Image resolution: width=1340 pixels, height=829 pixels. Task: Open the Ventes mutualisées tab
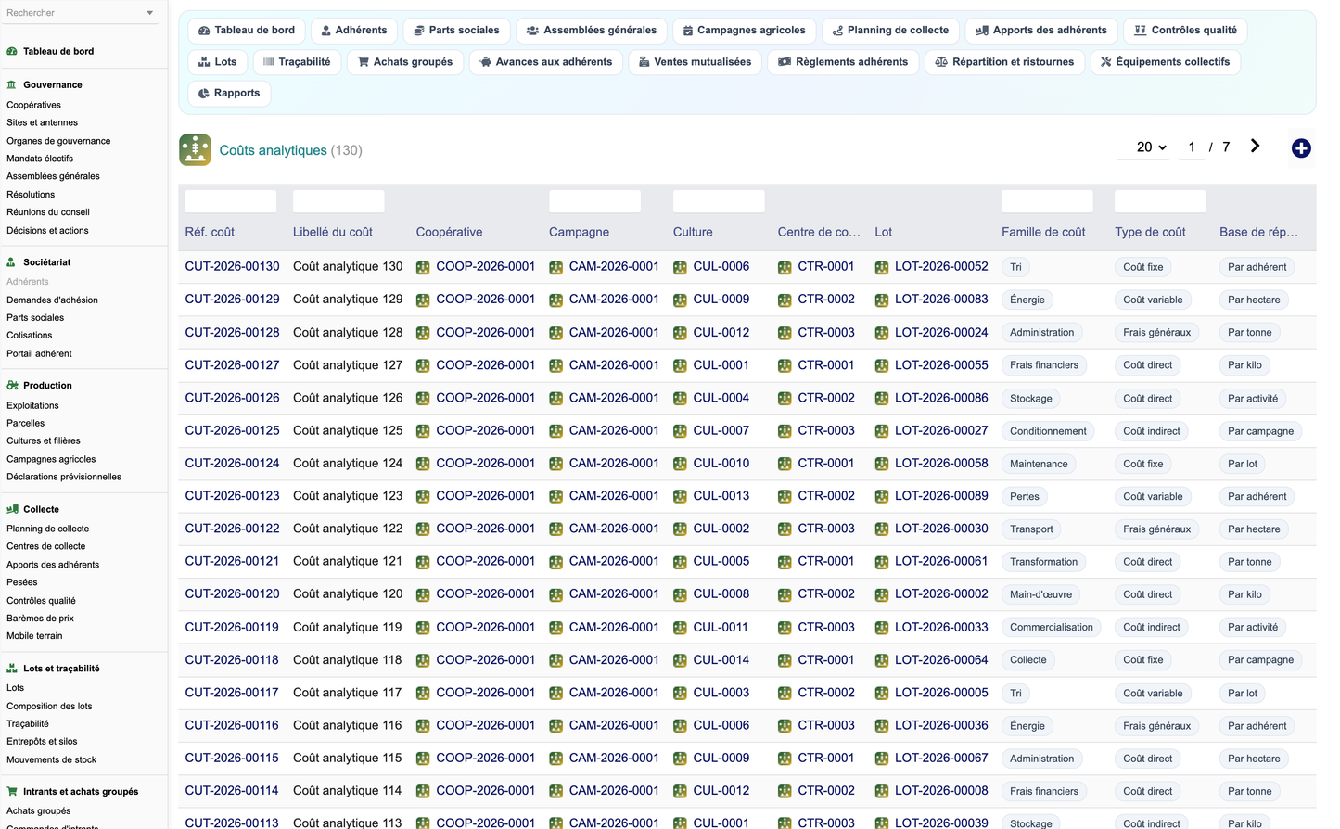pyautogui.click(x=695, y=62)
